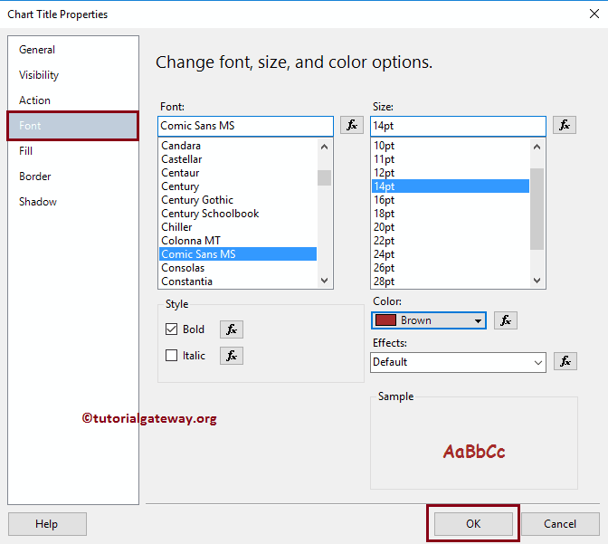This screenshot has width=608, height=544.
Task: Select 14pt in size list
Action: [x=451, y=186]
